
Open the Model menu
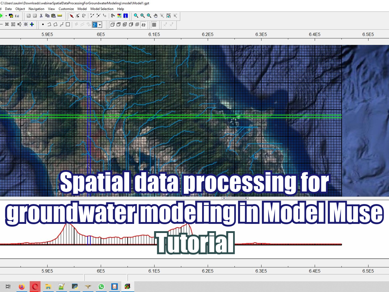pyautogui.click(x=82, y=9)
